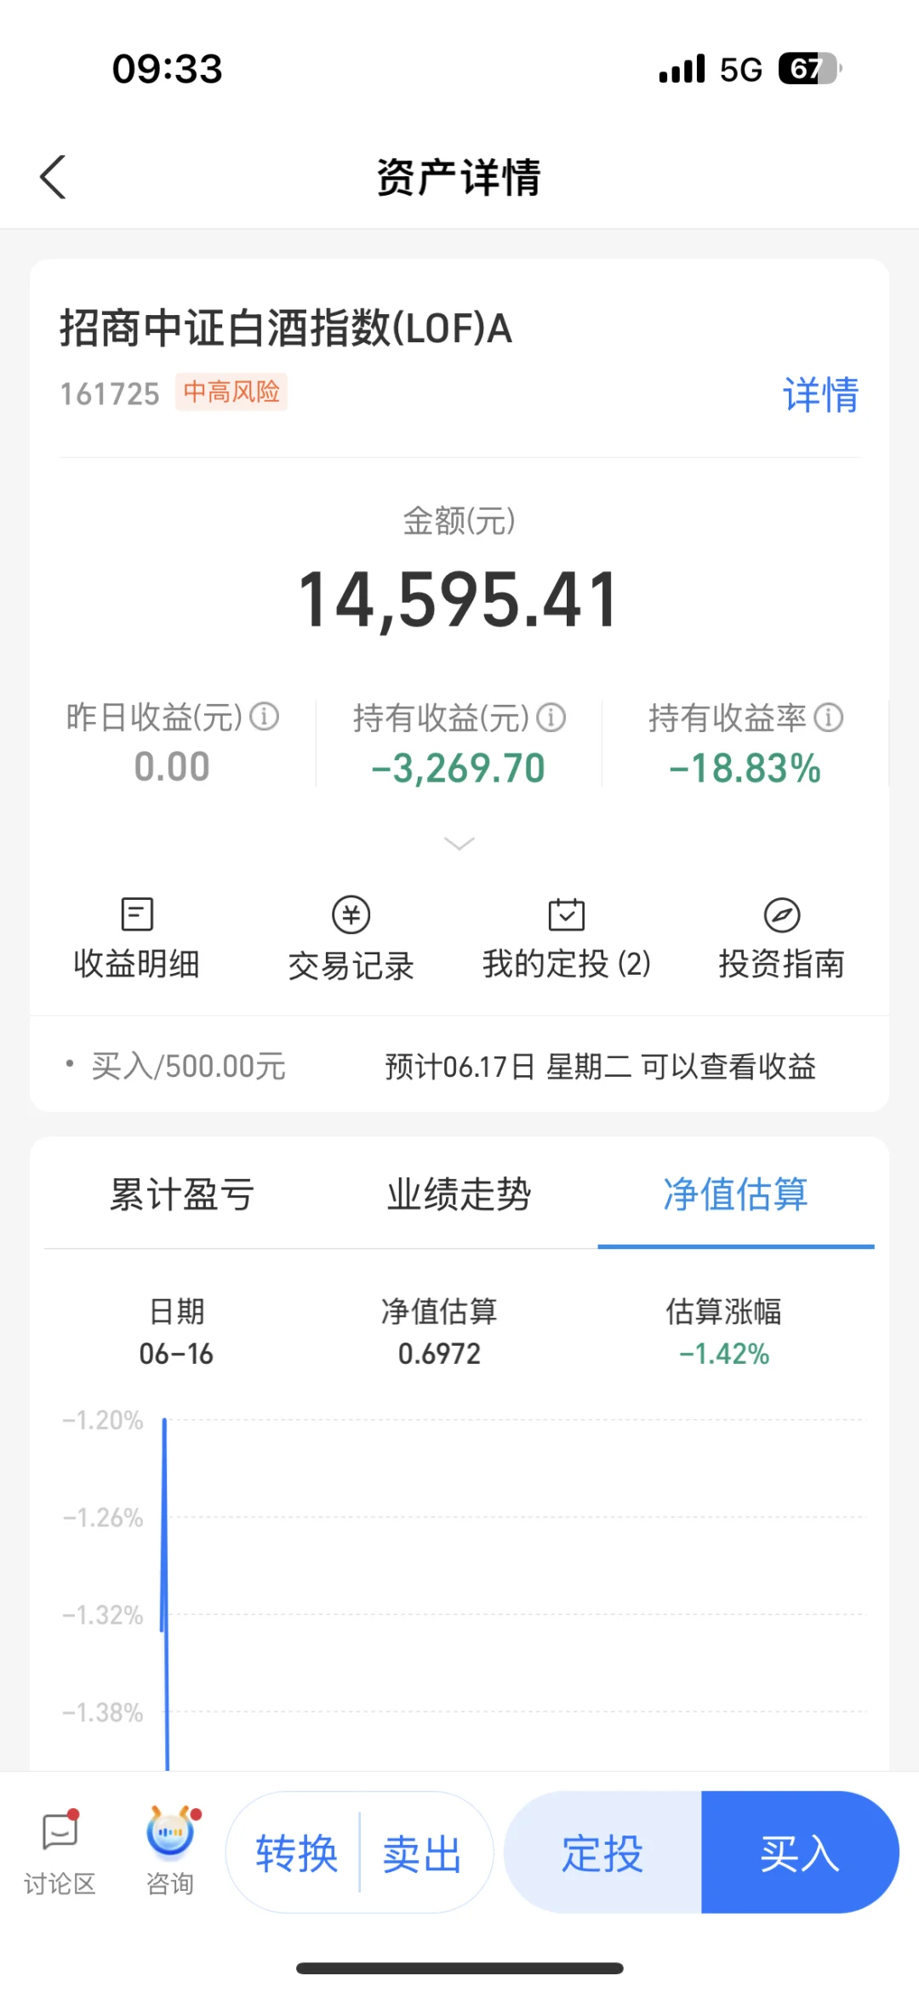Open the 咨询 robot assistant icon
Screen dimensions: 919x1993
171,1831
